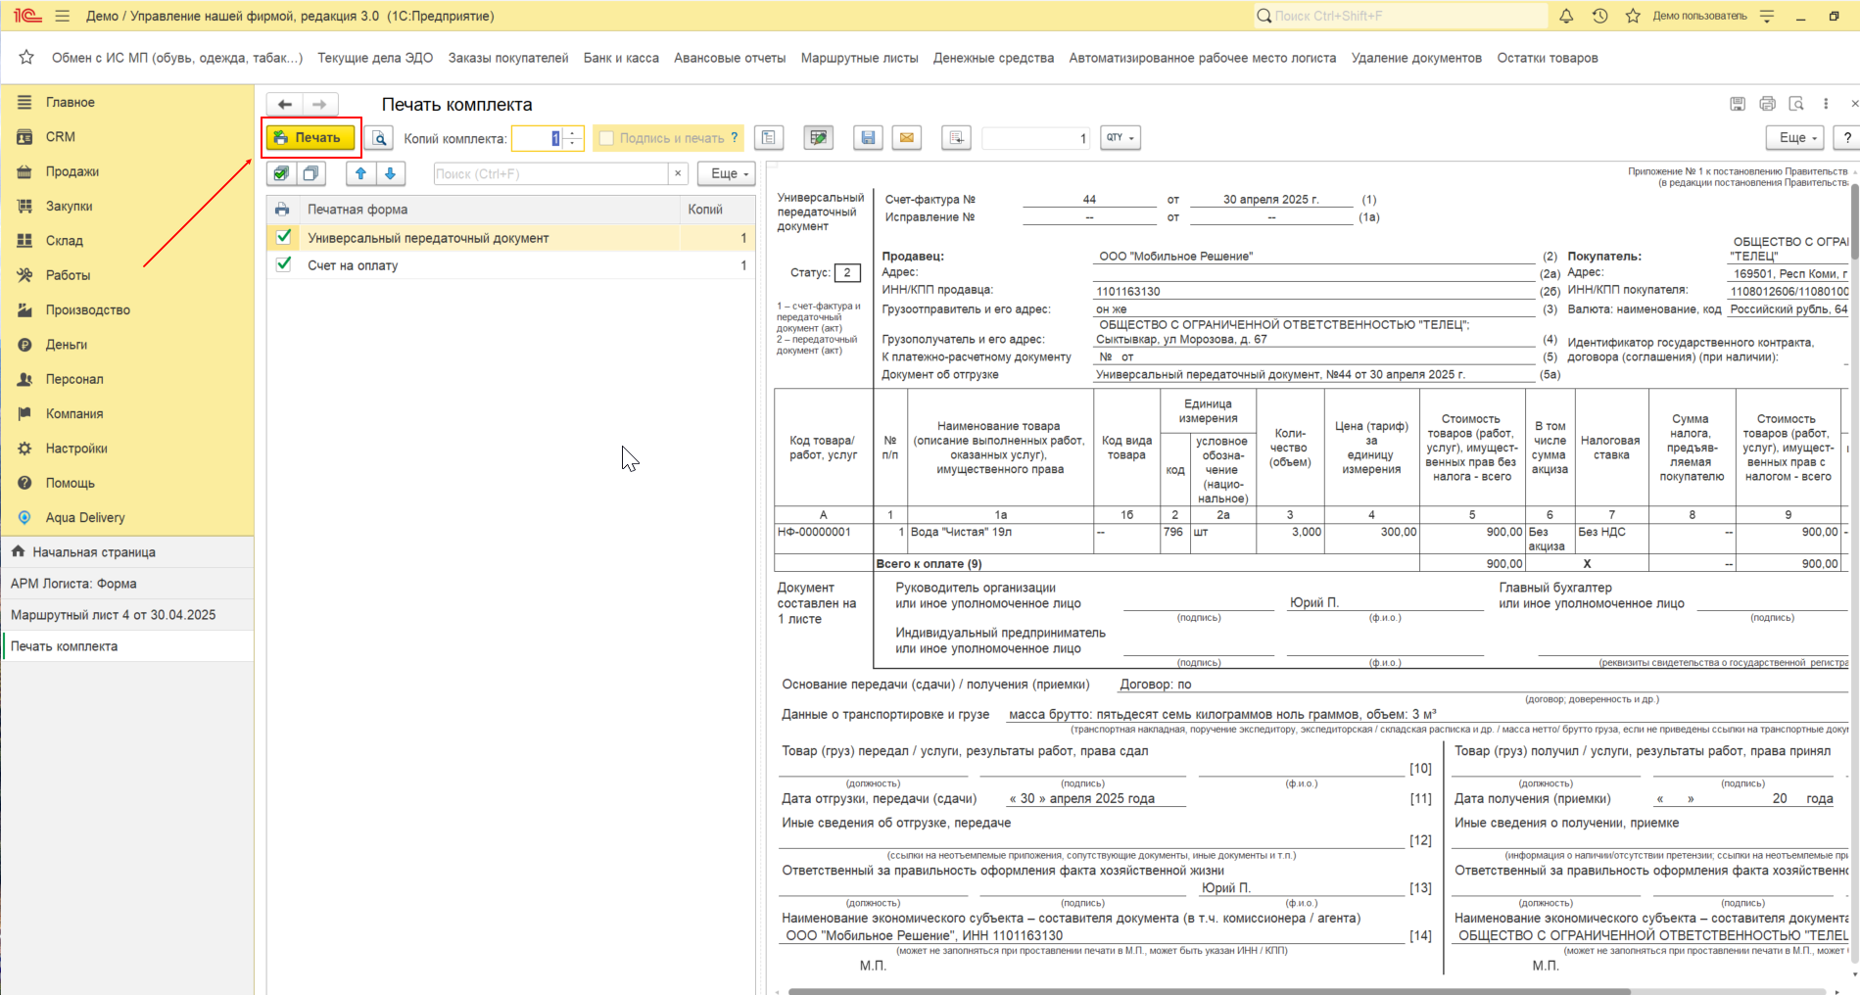Open the Удаление документов shortcut
The image size is (1860, 995).
tap(1416, 58)
